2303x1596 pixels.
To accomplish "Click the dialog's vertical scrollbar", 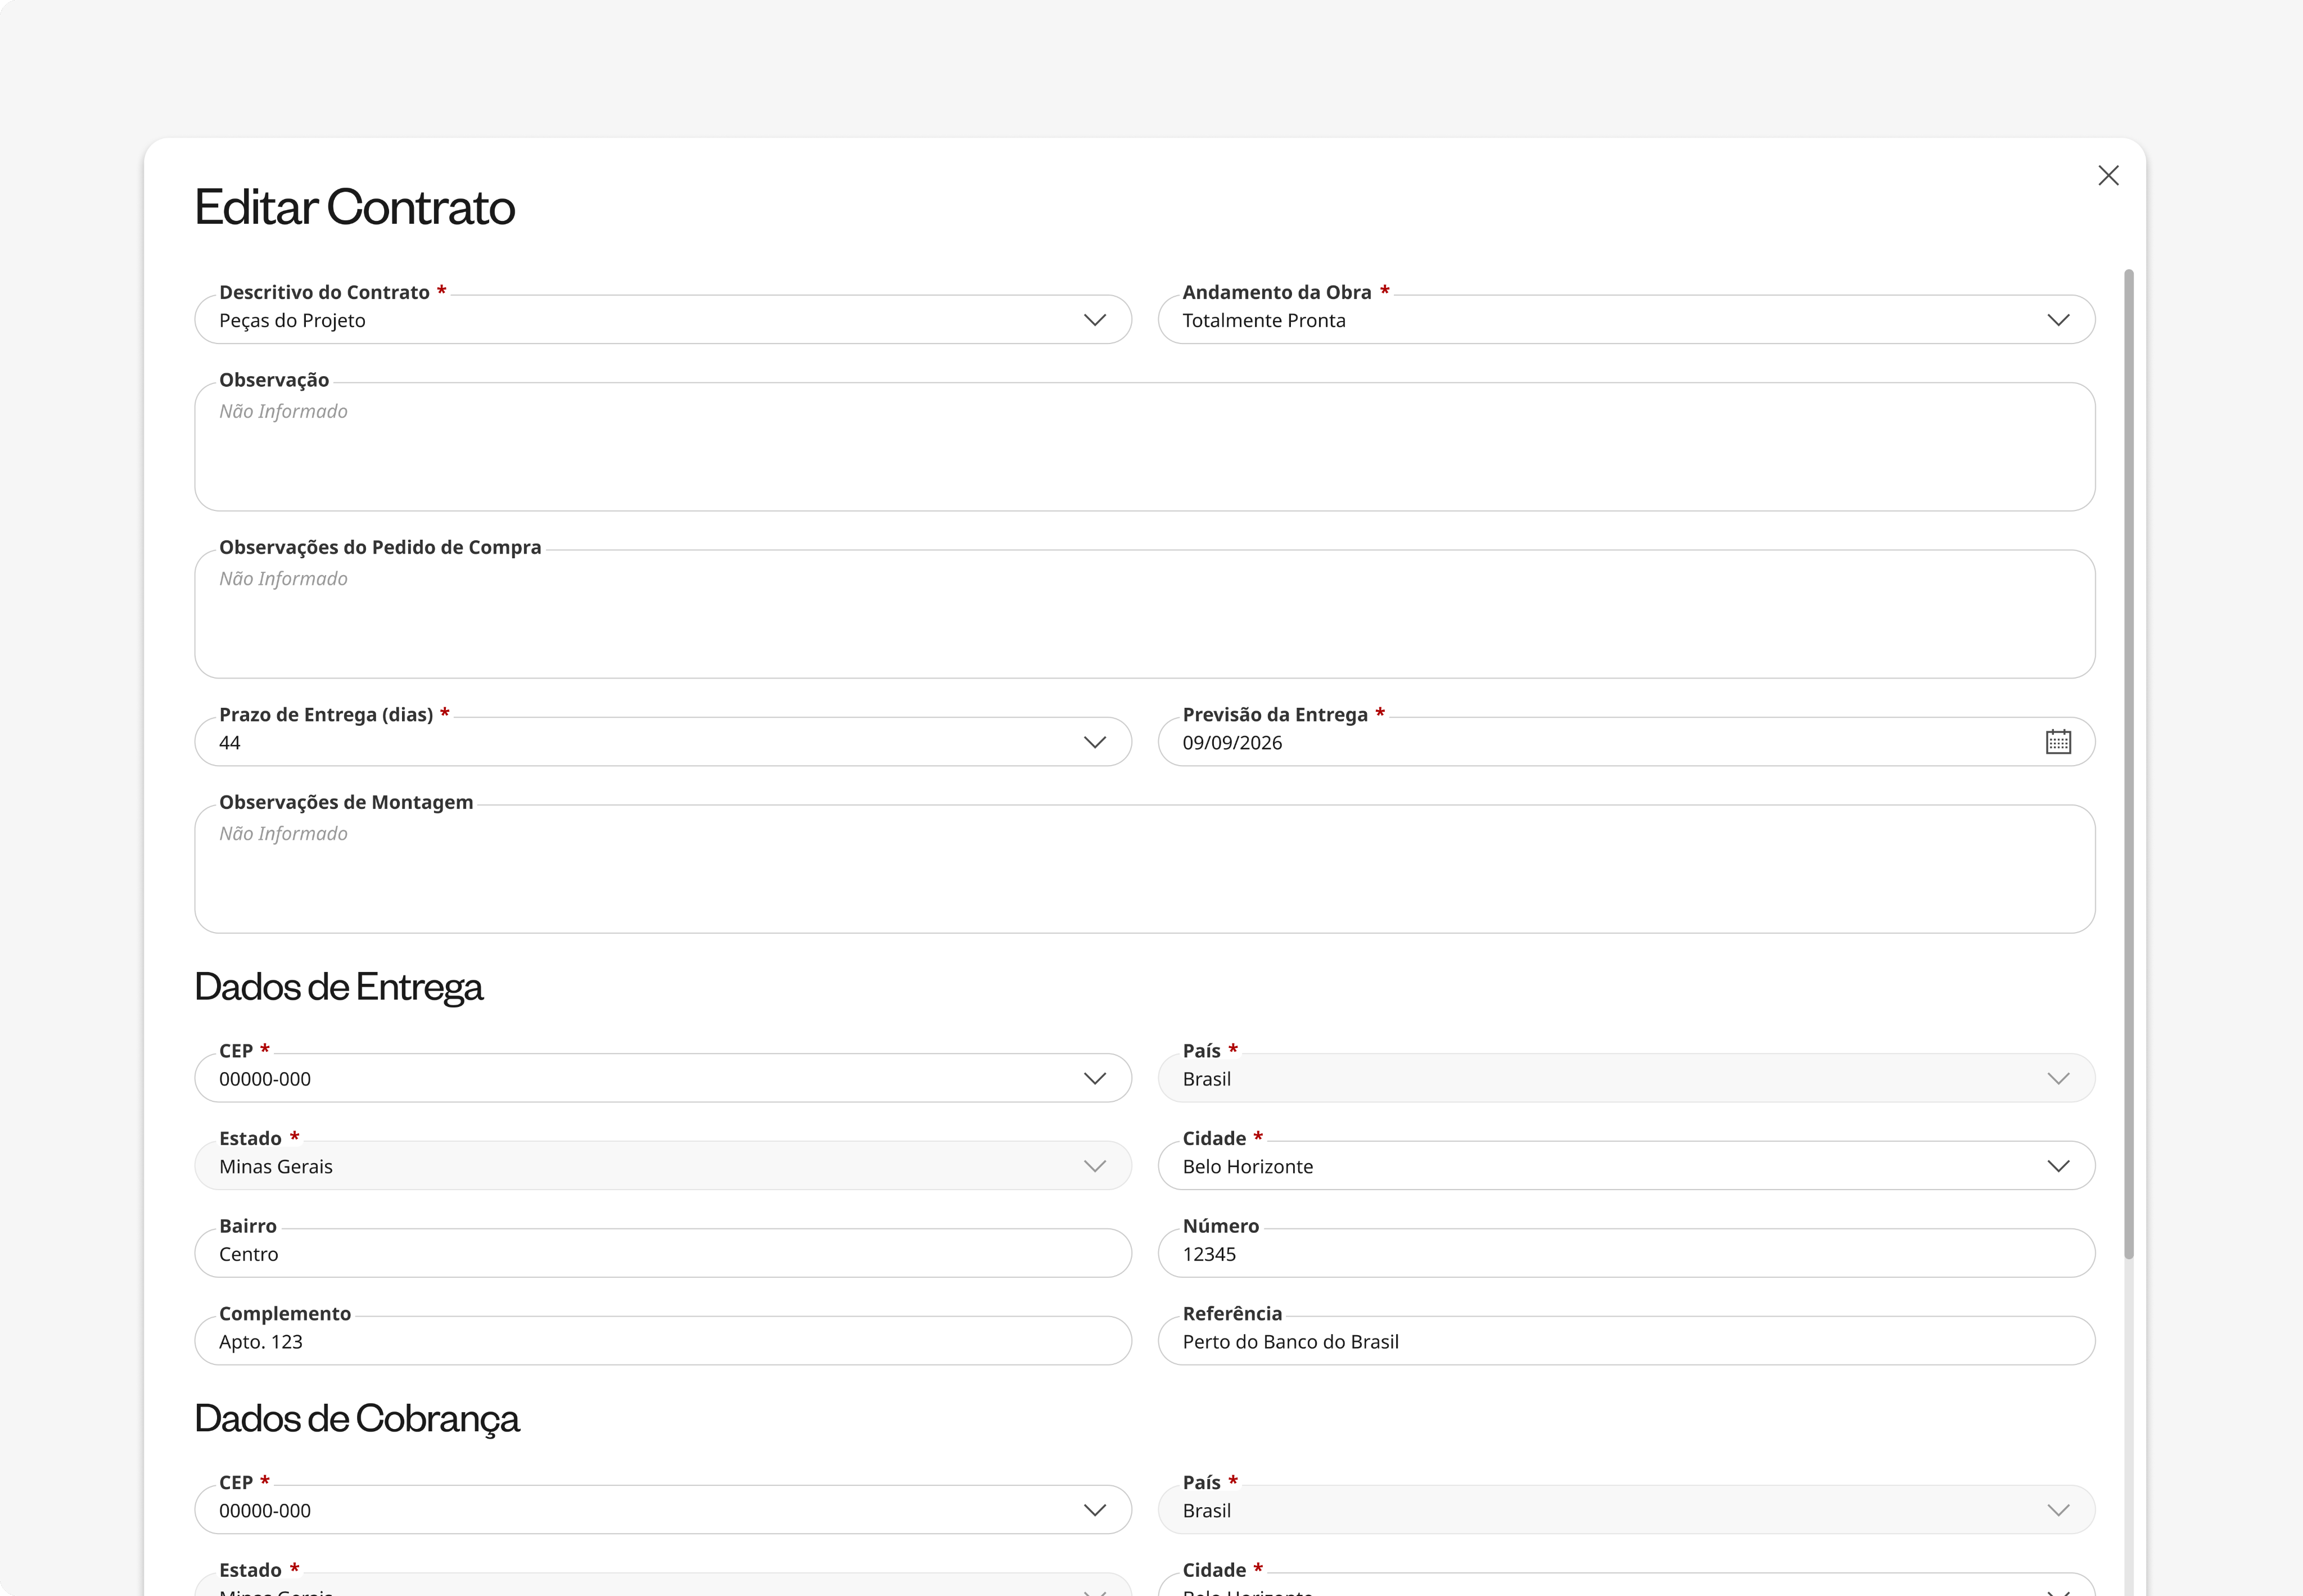I will [x=2129, y=764].
